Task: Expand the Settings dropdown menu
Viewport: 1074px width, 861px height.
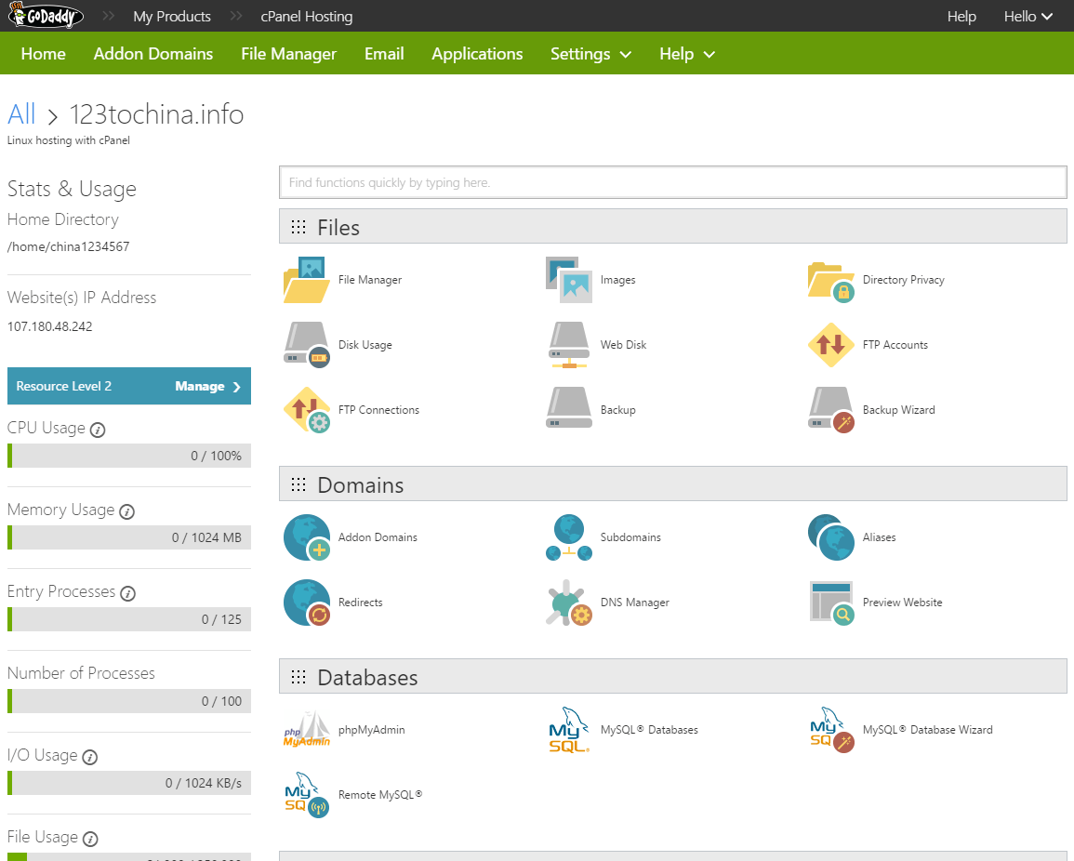Action: [x=590, y=54]
